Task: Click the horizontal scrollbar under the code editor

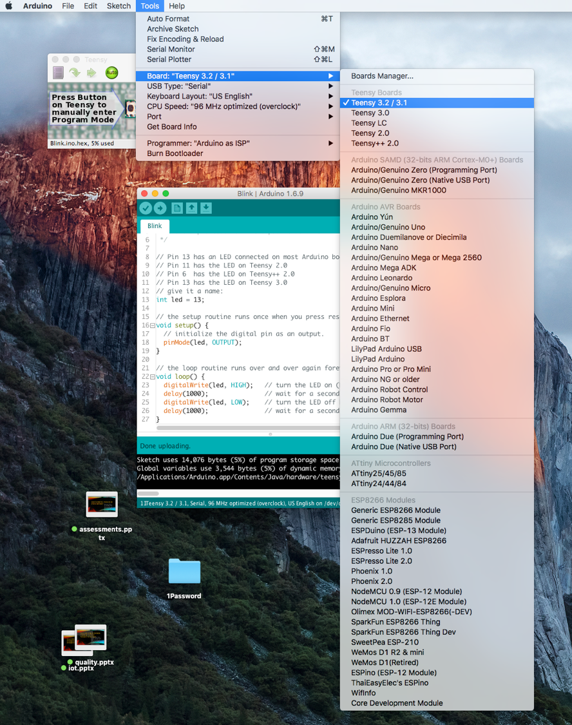Action: point(248,428)
